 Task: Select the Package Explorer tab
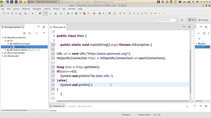13,27
